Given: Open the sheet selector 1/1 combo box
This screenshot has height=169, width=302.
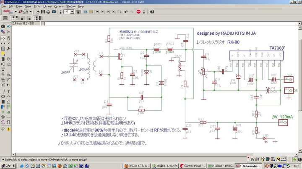Looking at the screenshot, I should point(72,12).
